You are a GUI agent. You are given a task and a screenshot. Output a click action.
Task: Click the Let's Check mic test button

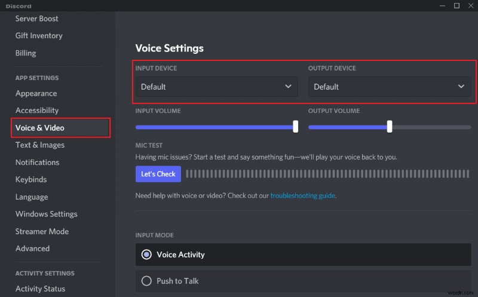(x=158, y=174)
